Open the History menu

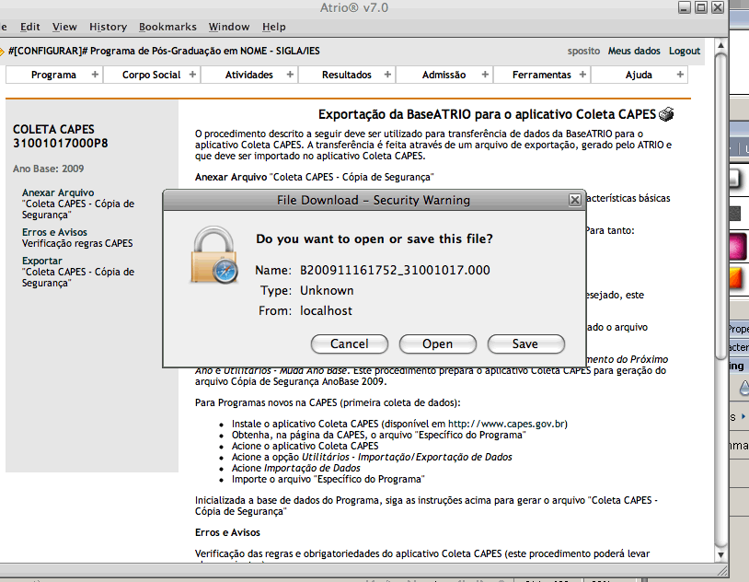point(109,27)
